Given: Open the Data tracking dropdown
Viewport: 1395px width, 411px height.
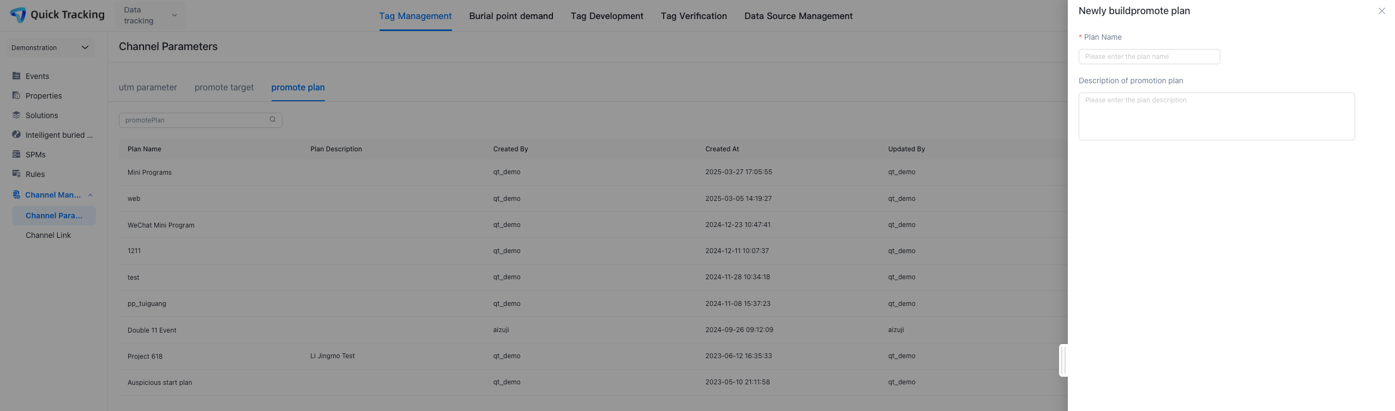Looking at the screenshot, I should (x=150, y=15).
